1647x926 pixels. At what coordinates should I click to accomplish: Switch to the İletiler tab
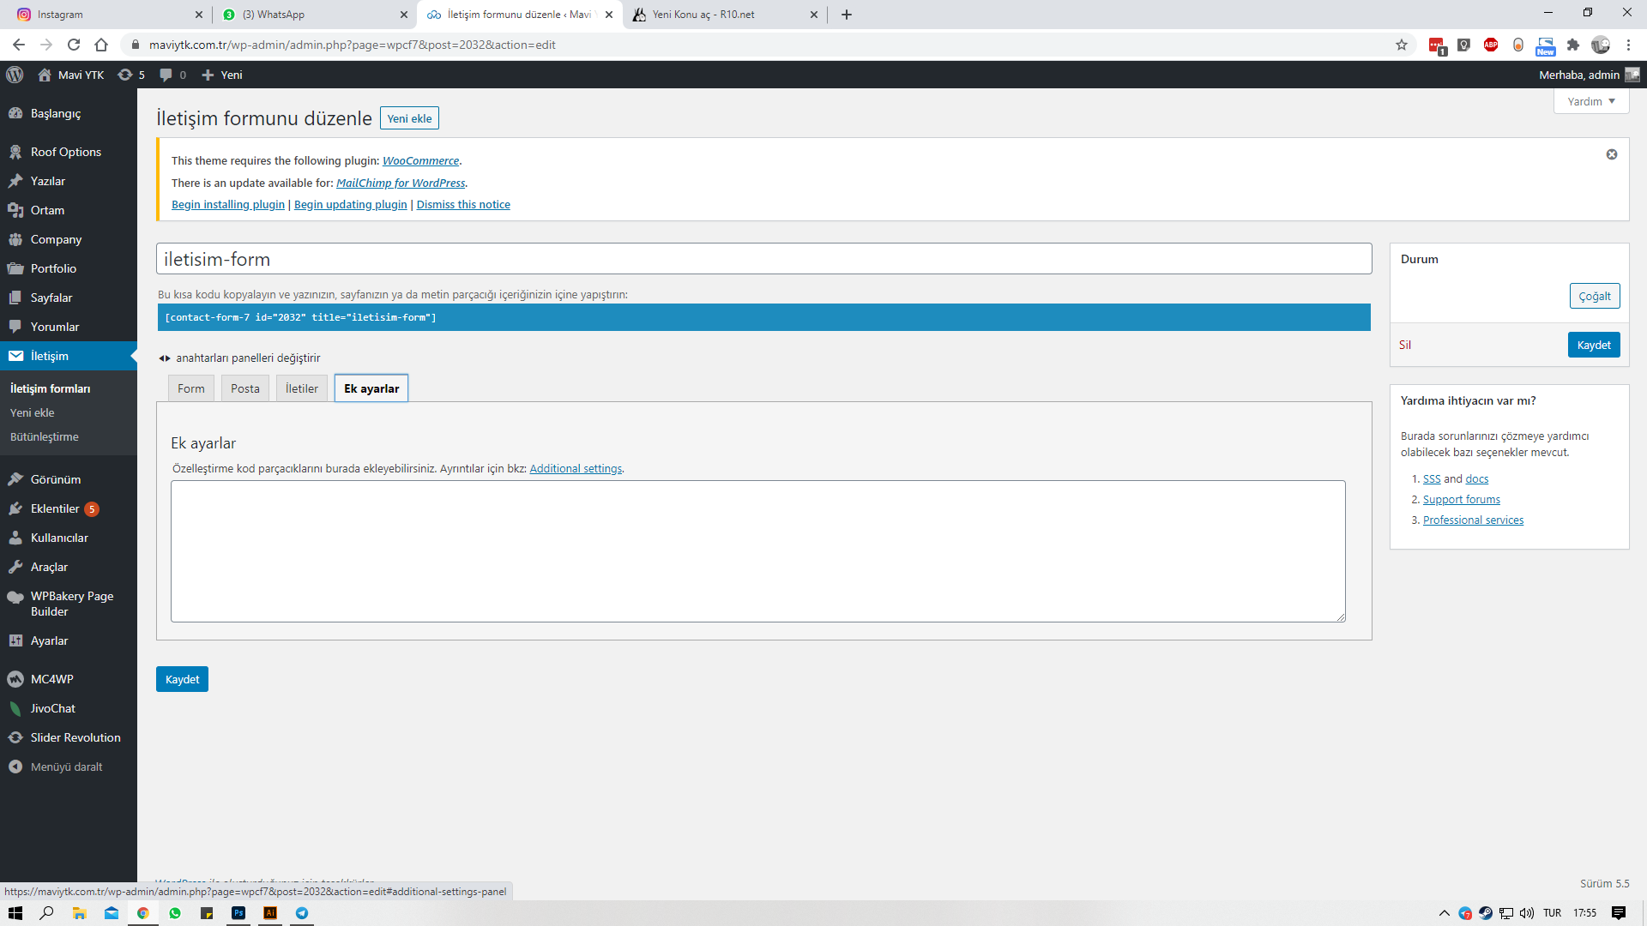(301, 388)
